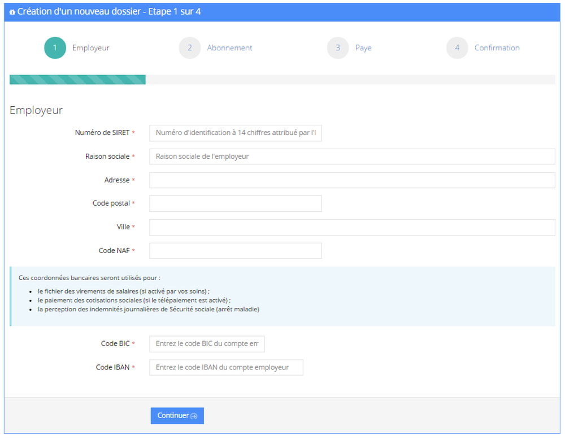Focus the Code NAF field

click(x=235, y=250)
